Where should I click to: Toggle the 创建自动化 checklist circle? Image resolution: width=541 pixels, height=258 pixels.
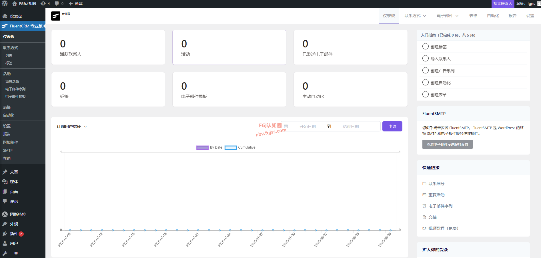[x=426, y=82]
